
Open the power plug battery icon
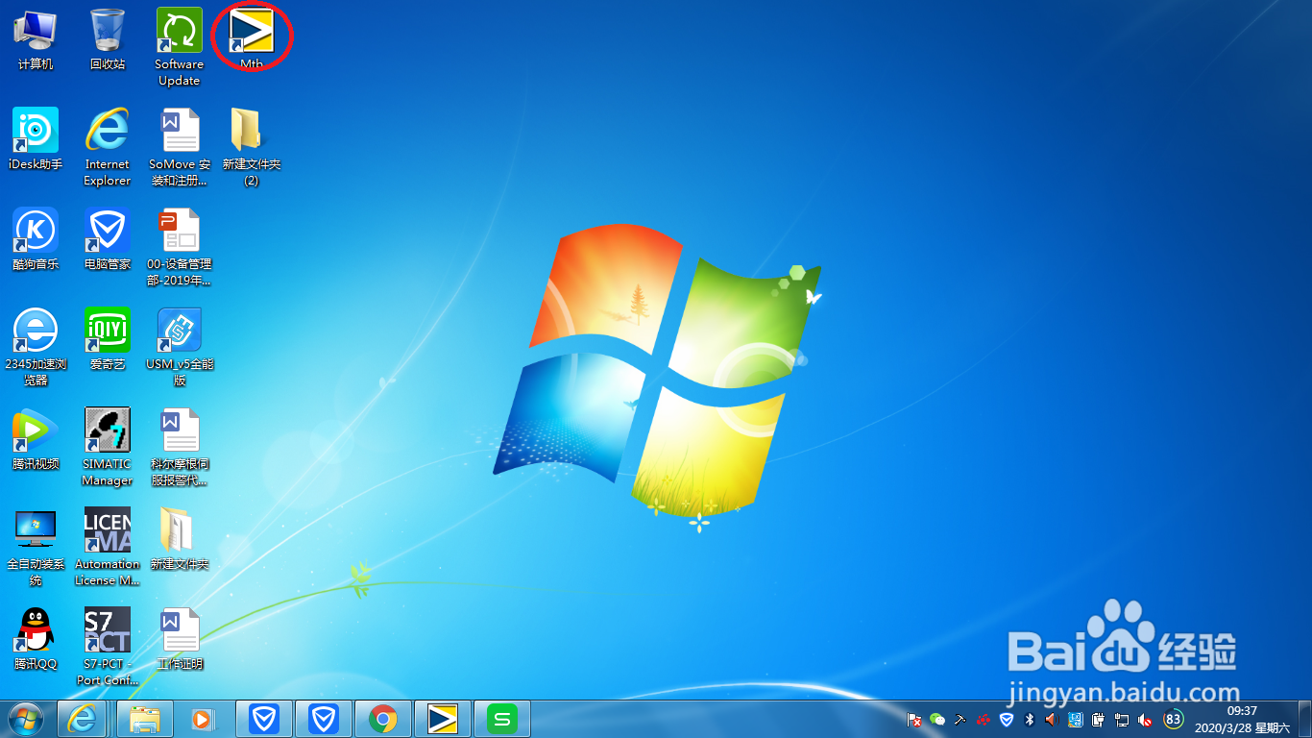click(x=1099, y=719)
